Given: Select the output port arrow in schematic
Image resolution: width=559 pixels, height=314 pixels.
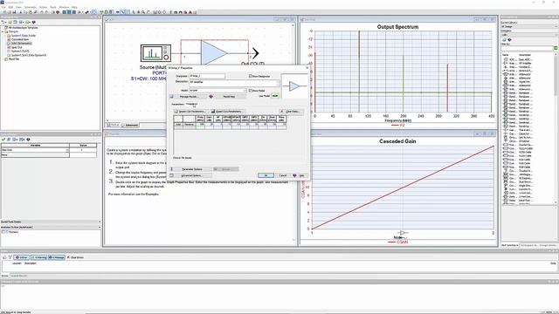Looking at the screenshot, I should tap(255, 53).
